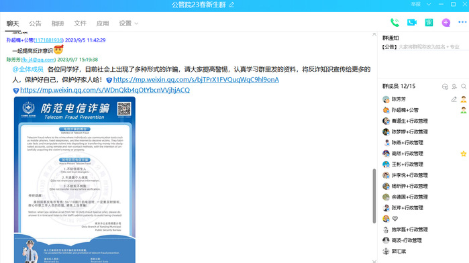The width and height of the screenshot is (469, 263).
Task: Click the chat scroll-down arrow at bottom
Action: [374, 261]
